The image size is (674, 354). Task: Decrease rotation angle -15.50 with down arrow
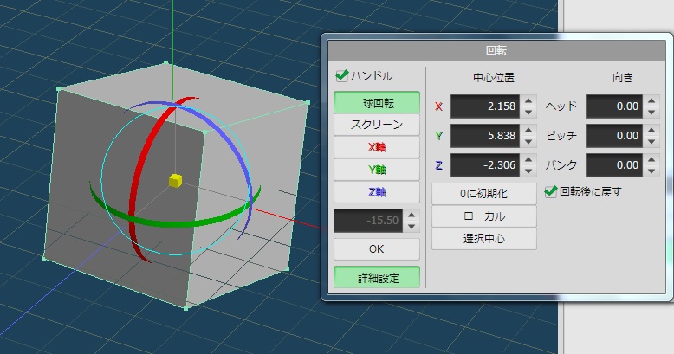(412, 227)
